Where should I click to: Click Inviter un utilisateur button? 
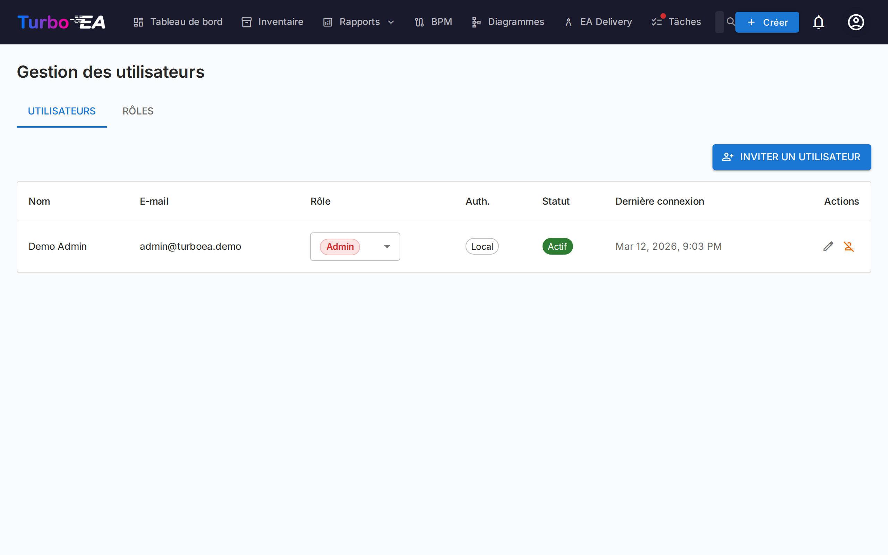pyautogui.click(x=792, y=157)
